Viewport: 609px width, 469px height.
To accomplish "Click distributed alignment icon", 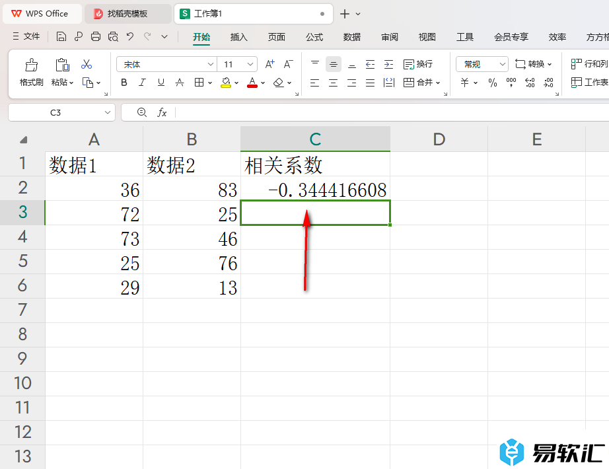I will click(389, 83).
